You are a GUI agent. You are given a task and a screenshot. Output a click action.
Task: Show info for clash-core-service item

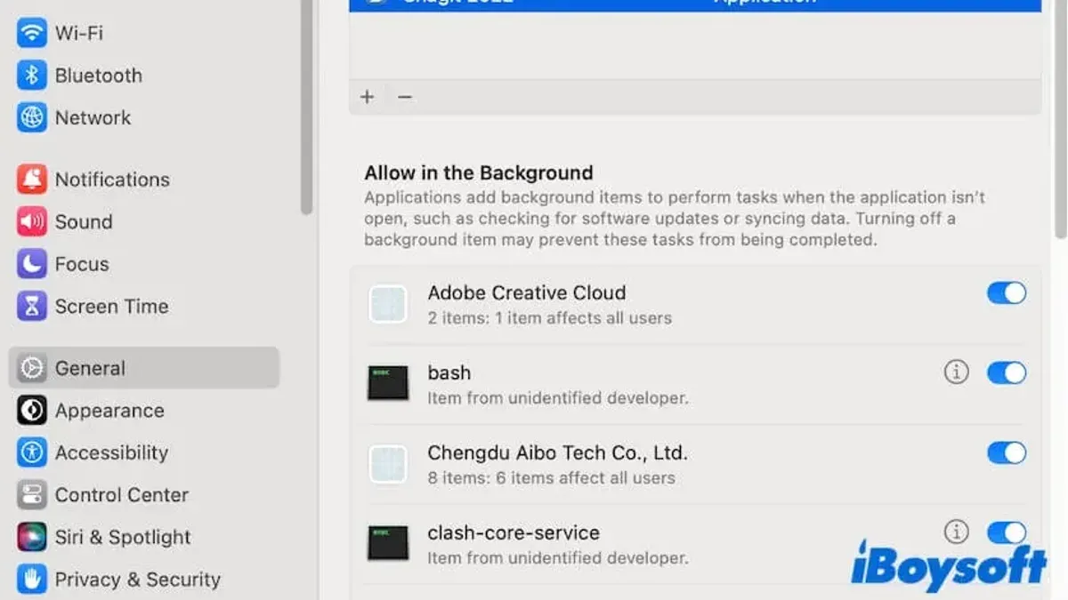click(956, 532)
